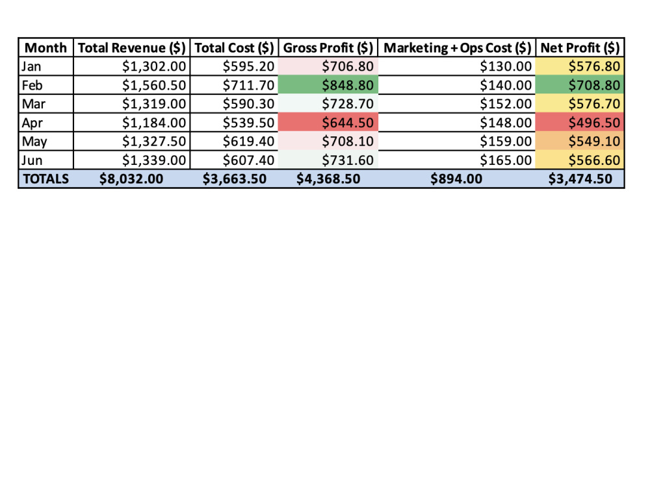
Task: Click the $1,560.50 revenue cell
Action: 132,85
